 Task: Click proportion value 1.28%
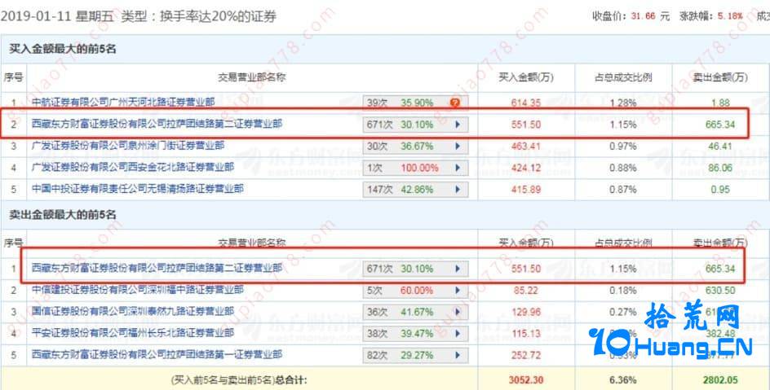pos(623,103)
